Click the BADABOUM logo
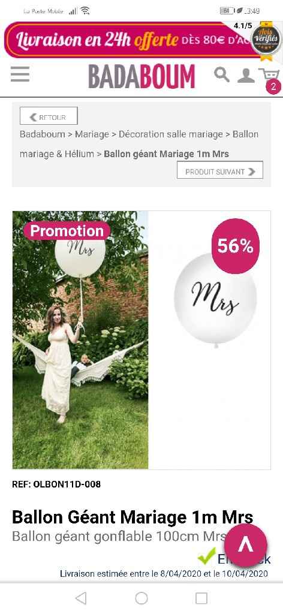The width and height of the screenshot is (283, 614). (x=141, y=76)
